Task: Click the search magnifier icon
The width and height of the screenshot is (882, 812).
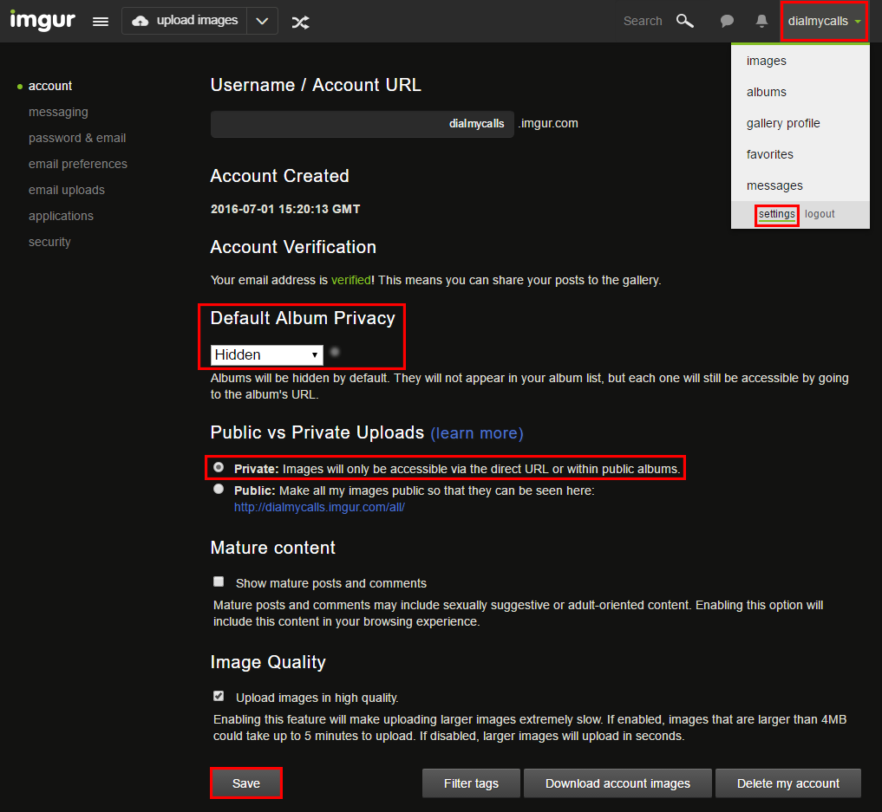Action: (x=684, y=21)
